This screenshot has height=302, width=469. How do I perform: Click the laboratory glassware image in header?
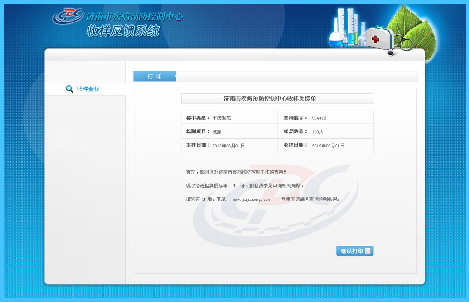[346, 28]
